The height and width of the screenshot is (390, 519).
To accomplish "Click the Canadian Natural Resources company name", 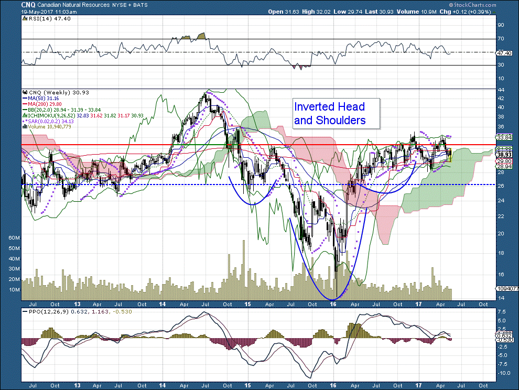I will pos(73,5).
